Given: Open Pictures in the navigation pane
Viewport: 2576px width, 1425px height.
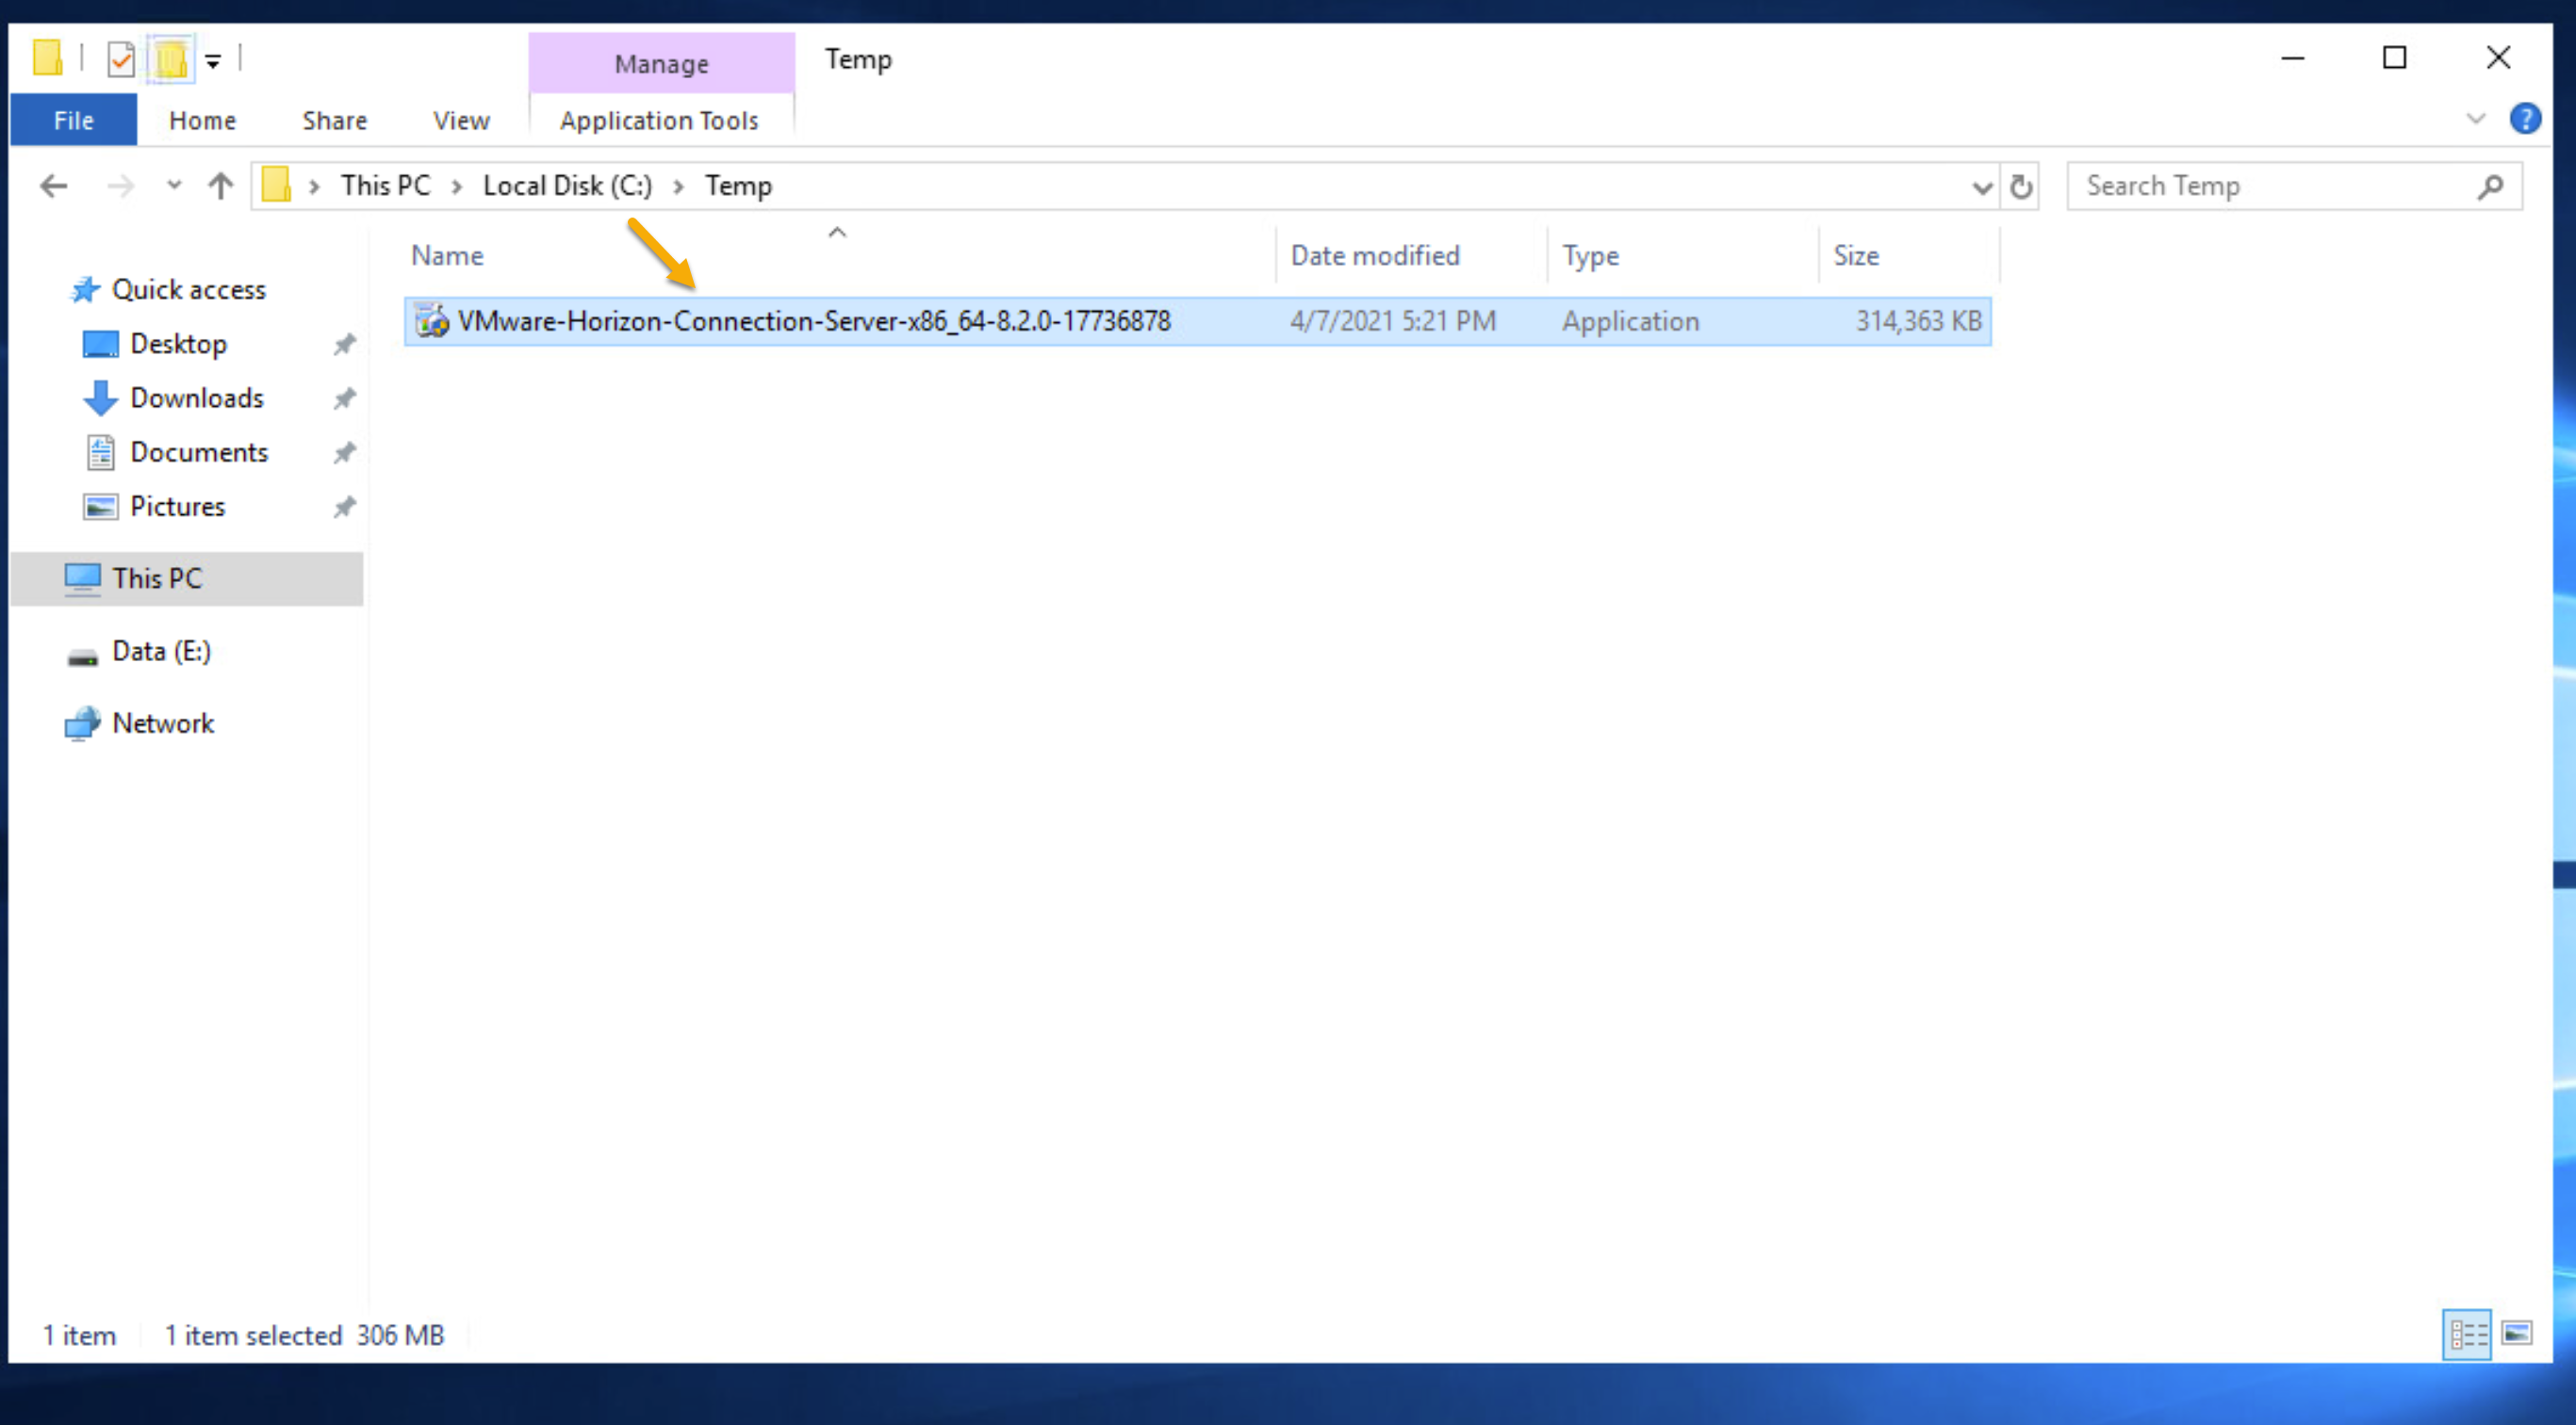Looking at the screenshot, I should [x=177, y=507].
